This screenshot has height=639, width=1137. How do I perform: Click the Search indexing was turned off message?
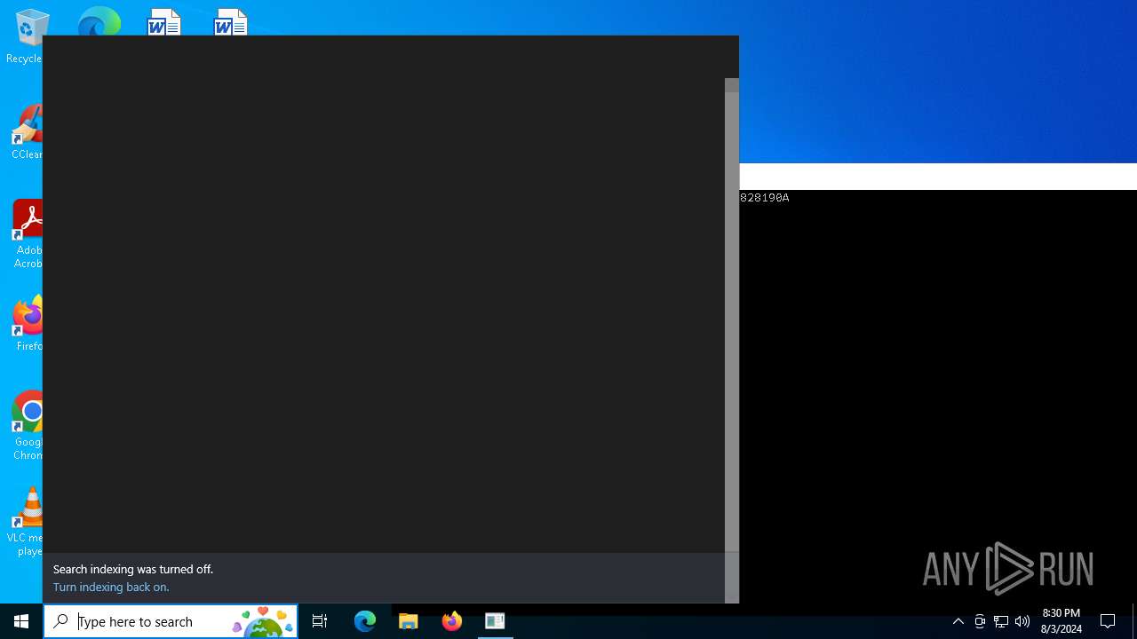[133, 569]
